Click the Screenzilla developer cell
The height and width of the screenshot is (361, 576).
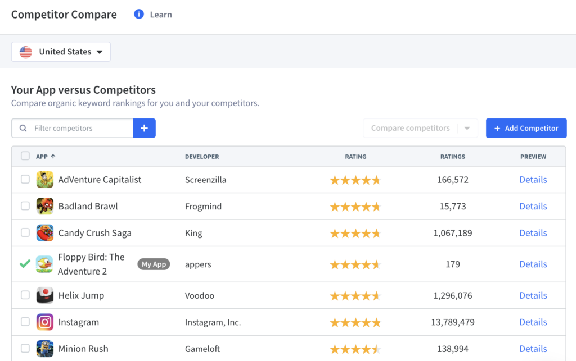206,180
